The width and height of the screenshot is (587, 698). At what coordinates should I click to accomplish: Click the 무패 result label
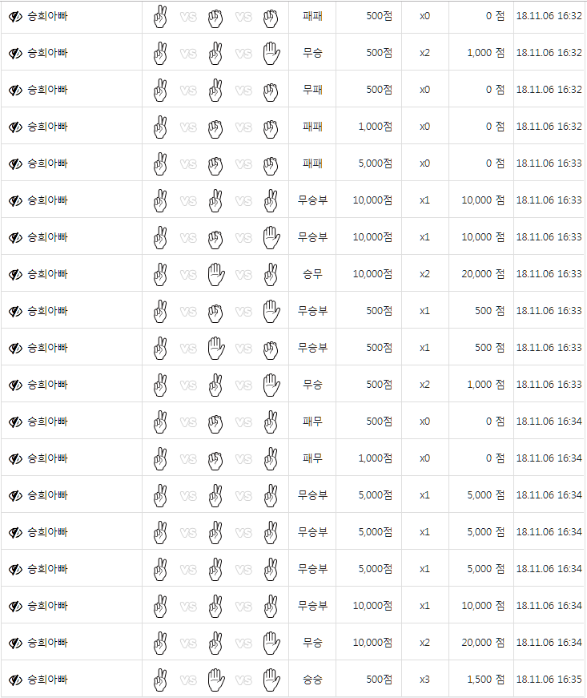click(312, 90)
